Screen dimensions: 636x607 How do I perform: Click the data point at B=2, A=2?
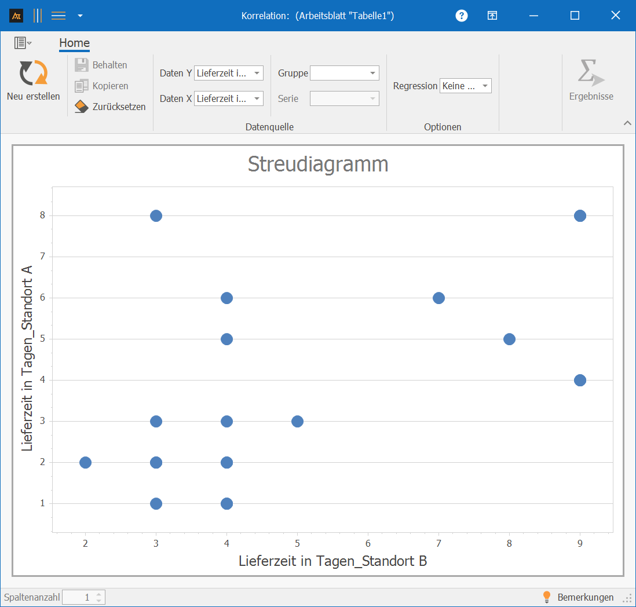(x=85, y=462)
